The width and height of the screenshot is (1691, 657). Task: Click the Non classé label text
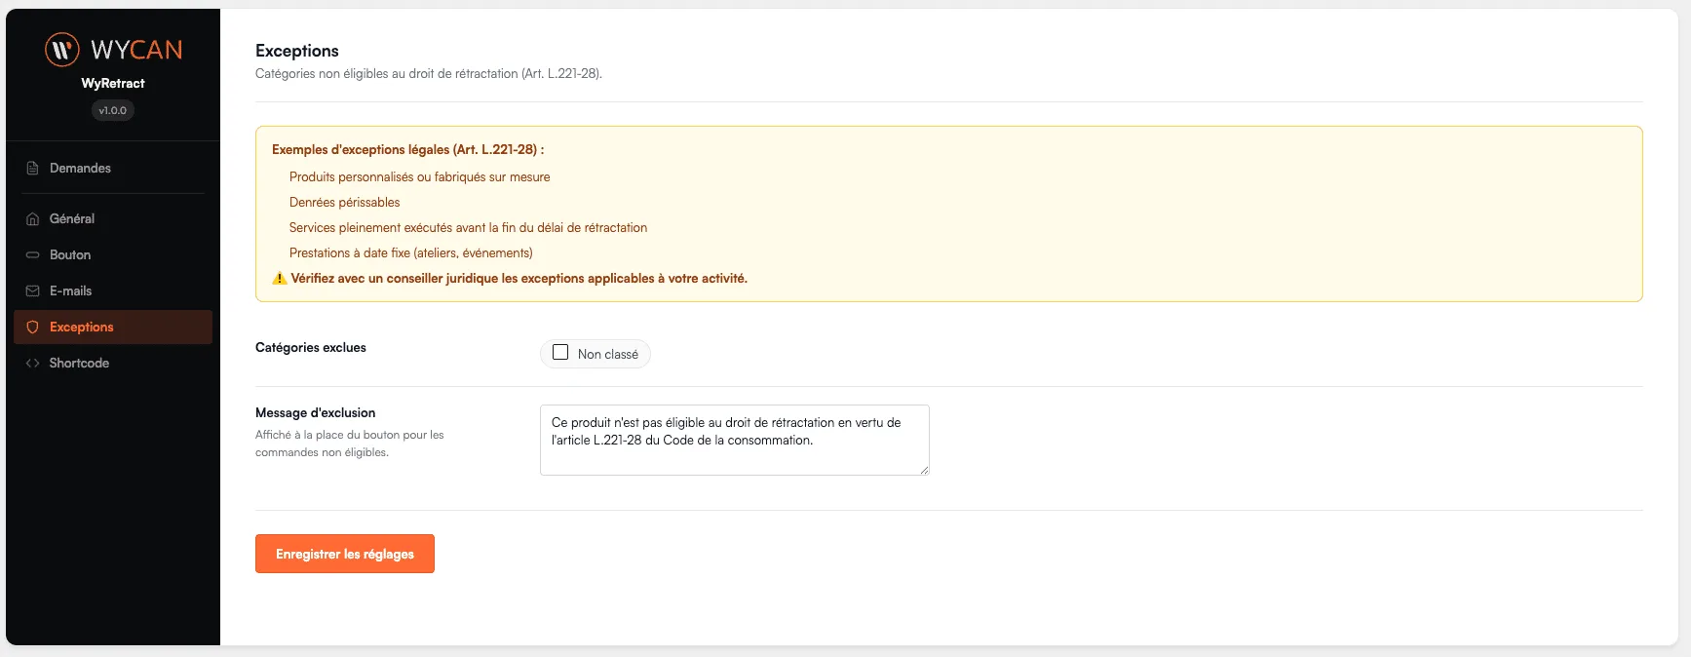[x=608, y=354]
